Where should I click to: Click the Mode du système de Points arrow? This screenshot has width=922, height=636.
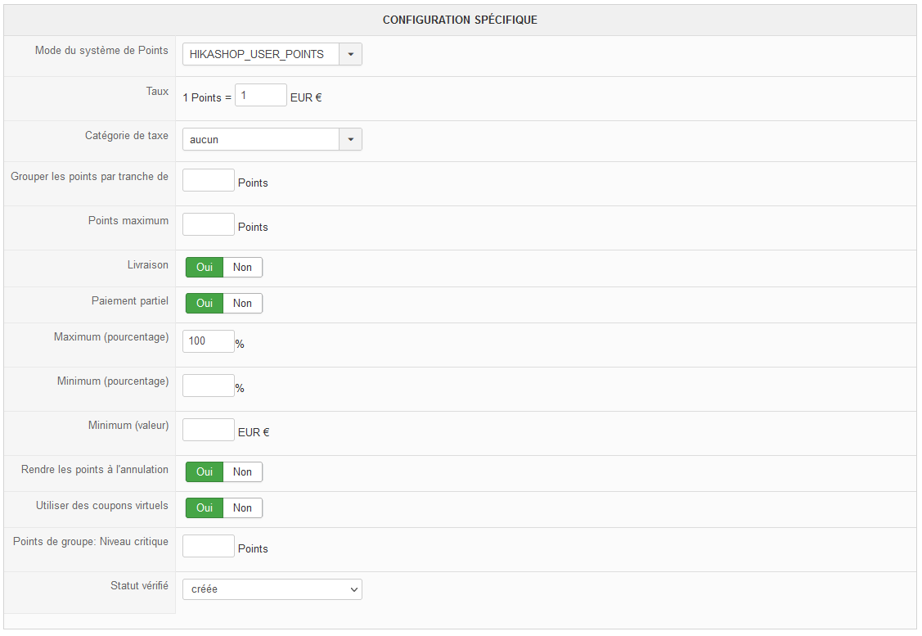pos(350,55)
